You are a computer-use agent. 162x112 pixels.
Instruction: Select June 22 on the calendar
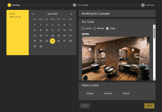35,41
